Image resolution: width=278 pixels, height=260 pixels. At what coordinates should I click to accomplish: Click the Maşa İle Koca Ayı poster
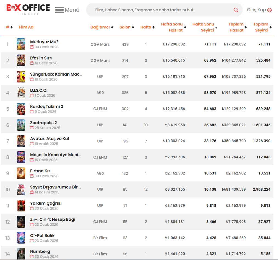pyautogui.click(x=21, y=157)
